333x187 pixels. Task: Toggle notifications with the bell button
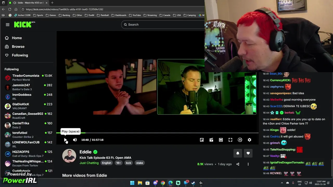pos(238,153)
